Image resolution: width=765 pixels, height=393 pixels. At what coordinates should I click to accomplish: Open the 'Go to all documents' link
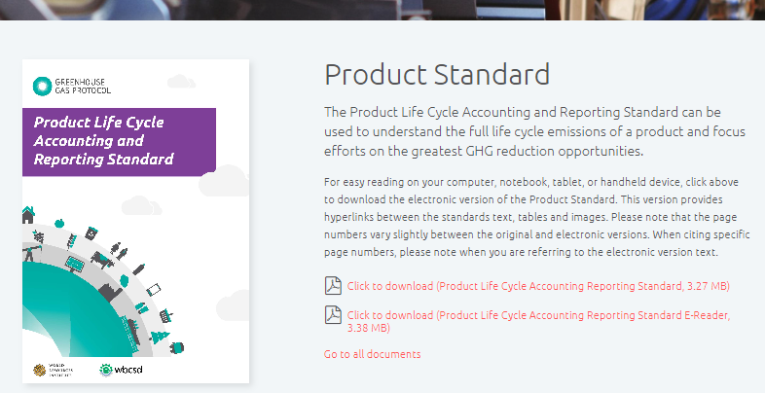[373, 354]
